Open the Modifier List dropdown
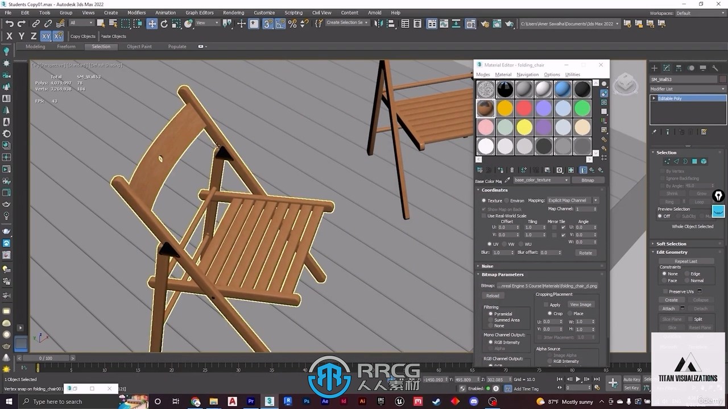 coord(688,89)
